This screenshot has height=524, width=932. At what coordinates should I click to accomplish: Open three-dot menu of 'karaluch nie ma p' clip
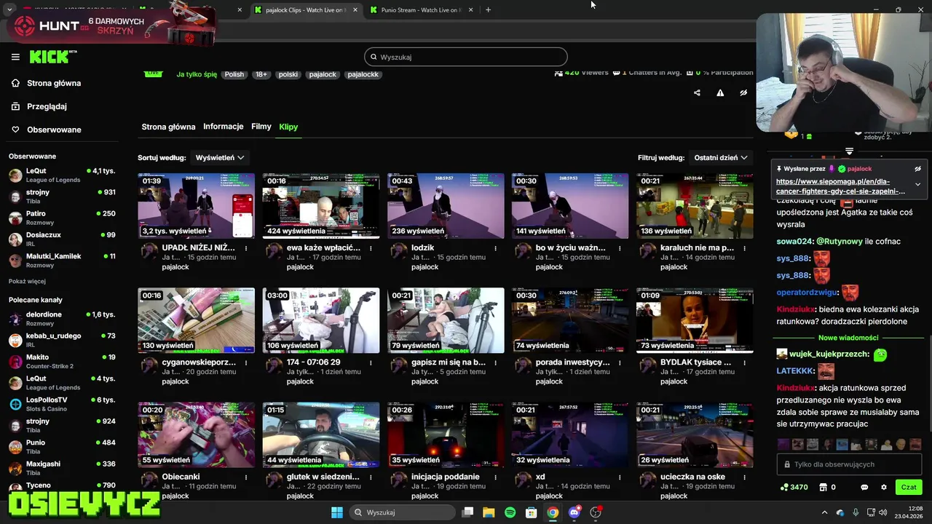[745, 248]
